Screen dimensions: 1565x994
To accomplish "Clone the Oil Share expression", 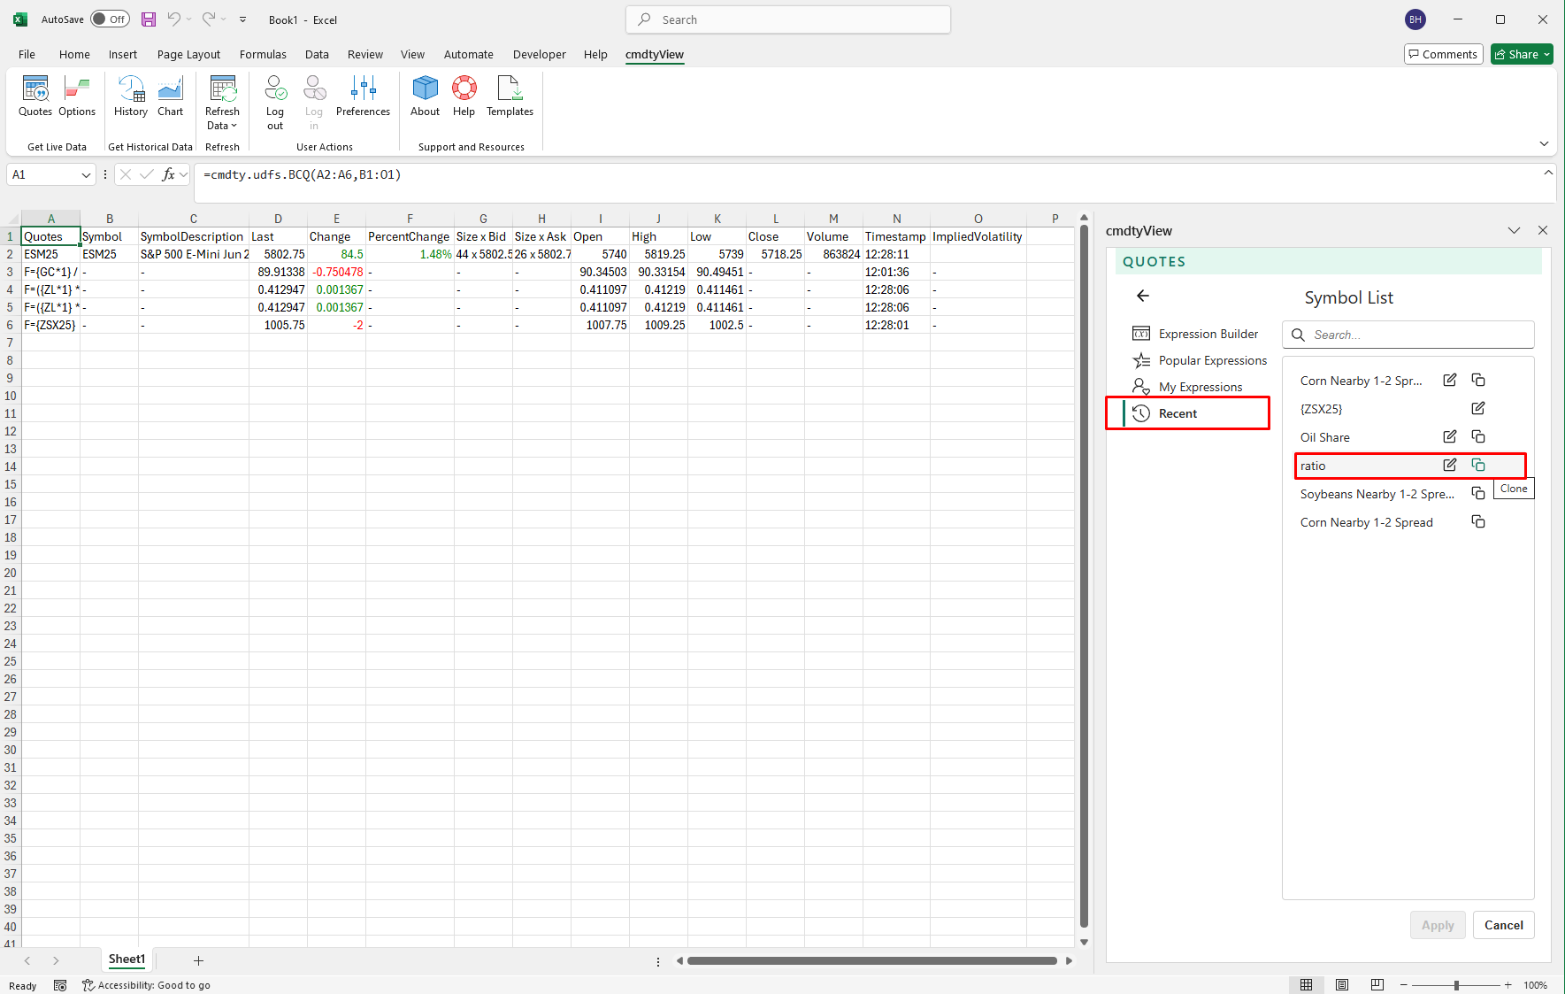I will point(1477,436).
